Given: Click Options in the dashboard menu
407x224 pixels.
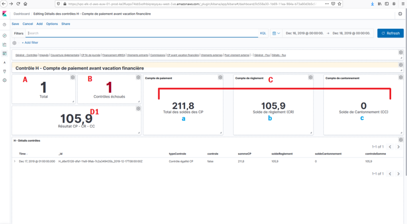Looking at the screenshot, I should 52,24.
